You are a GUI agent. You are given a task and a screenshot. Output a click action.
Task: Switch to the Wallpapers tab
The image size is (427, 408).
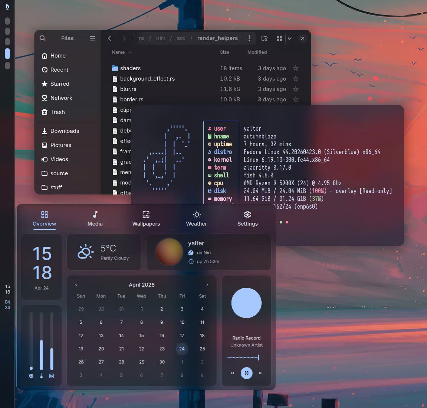[x=146, y=219]
